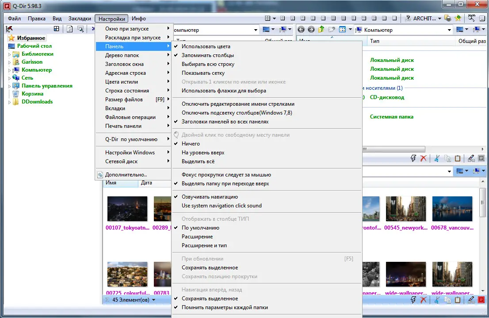489x318 pixels.
Task: Click the tree-structure icon above Избранное
Action: 9,29
